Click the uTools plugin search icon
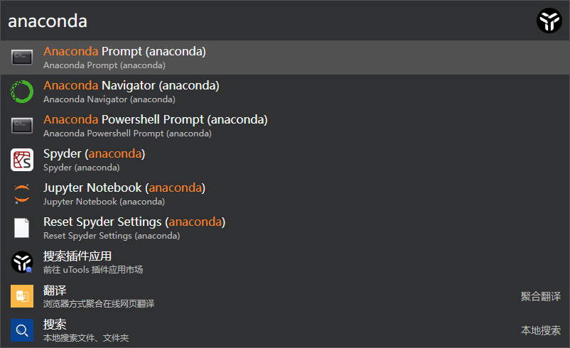Image resolution: width=570 pixels, height=348 pixels. pyautogui.click(x=22, y=262)
